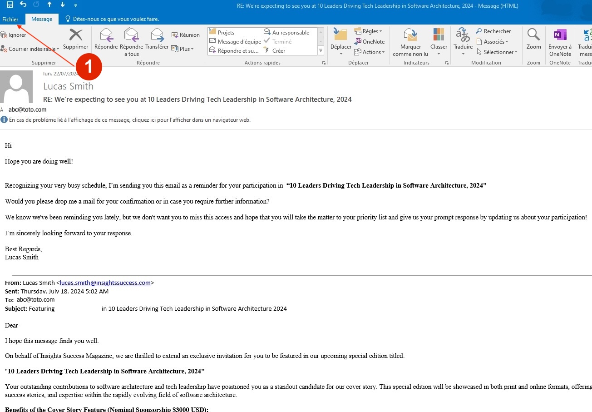
Task: Click the 'Best Regards,' closing line
Action: [x=24, y=249]
